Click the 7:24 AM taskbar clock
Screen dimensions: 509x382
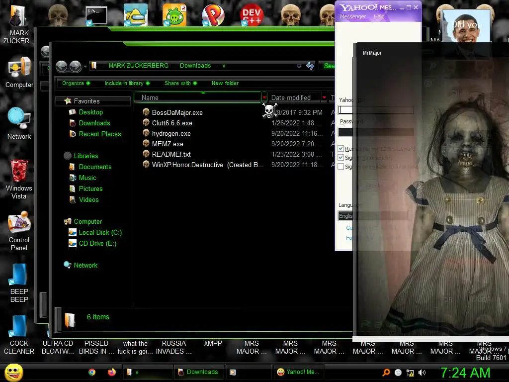point(465,373)
